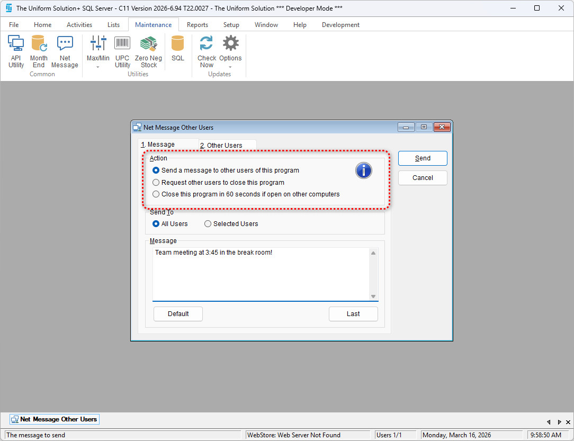This screenshot has width=574, height=441.
Task: Expand the Max/Min dropdown arrow
Action: 98,67
